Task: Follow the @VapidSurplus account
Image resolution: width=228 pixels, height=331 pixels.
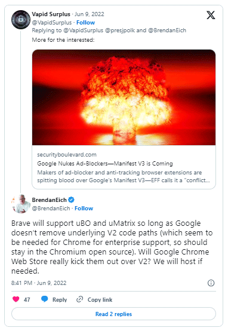Action: 85,23
